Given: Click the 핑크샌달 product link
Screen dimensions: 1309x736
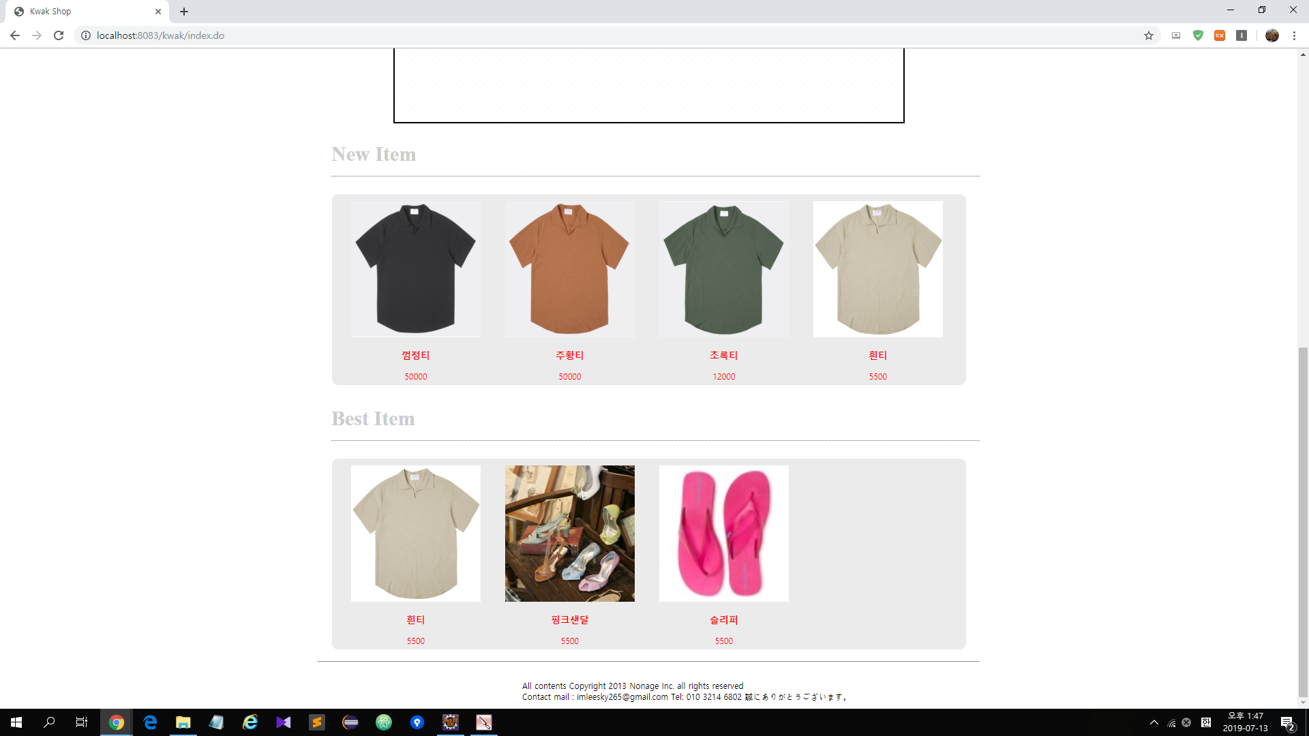Looking at the screenshot, I should point(569,619).
